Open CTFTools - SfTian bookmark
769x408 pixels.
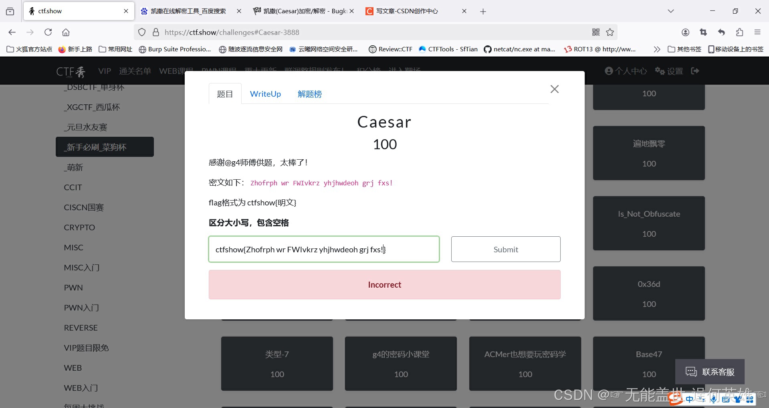(x=448, y=49)
